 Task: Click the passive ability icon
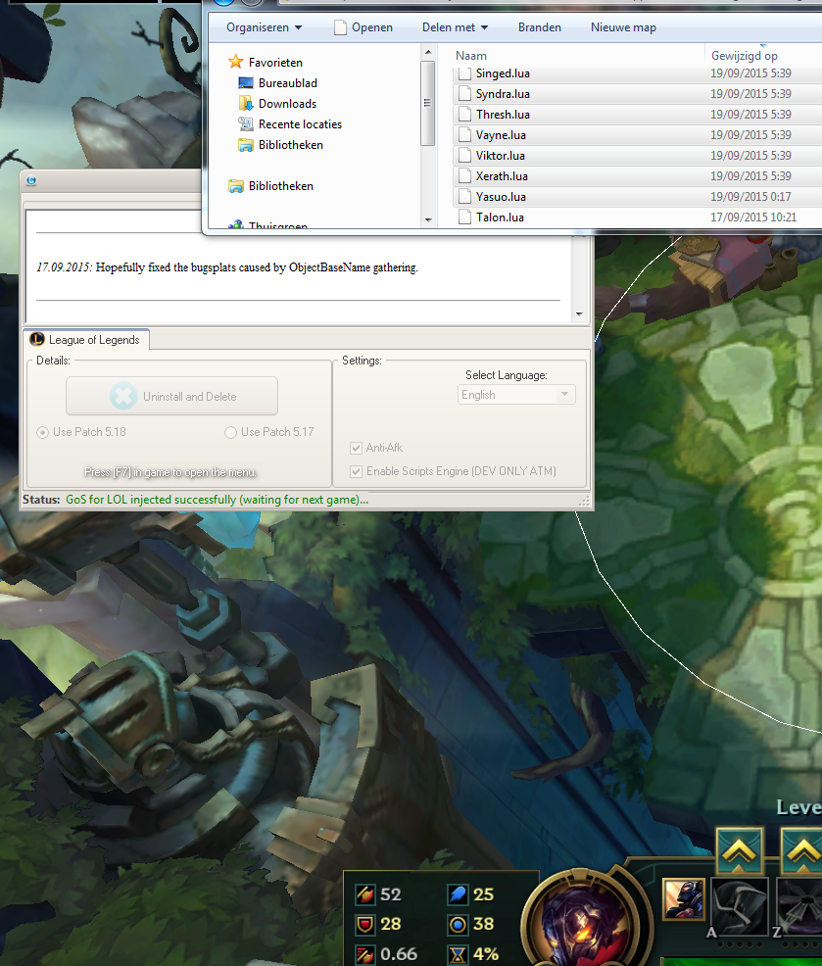tap(683, 898)
